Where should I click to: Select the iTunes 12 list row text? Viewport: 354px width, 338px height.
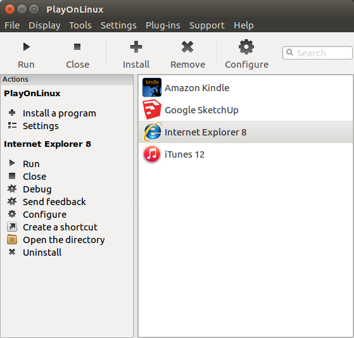pyautogui.click(x=184, y=154)
